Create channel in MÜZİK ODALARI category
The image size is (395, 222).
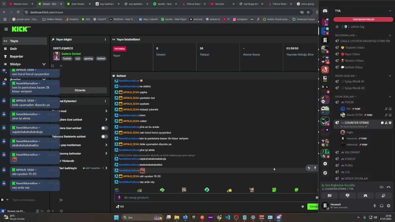point(390,76)
